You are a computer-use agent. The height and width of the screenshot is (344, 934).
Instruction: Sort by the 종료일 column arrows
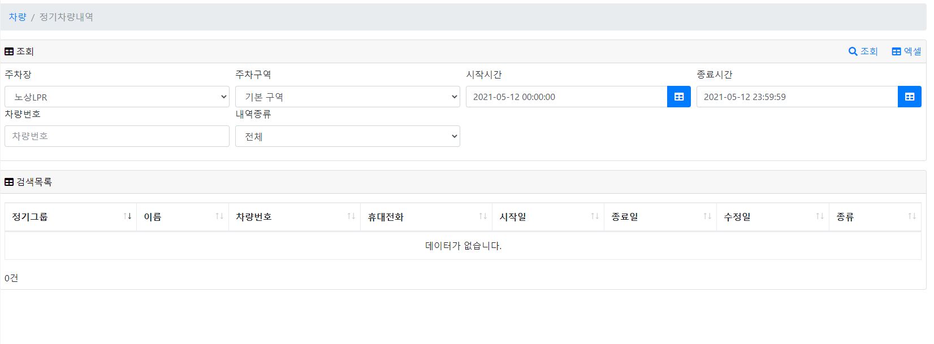click(x=707, y=216)
